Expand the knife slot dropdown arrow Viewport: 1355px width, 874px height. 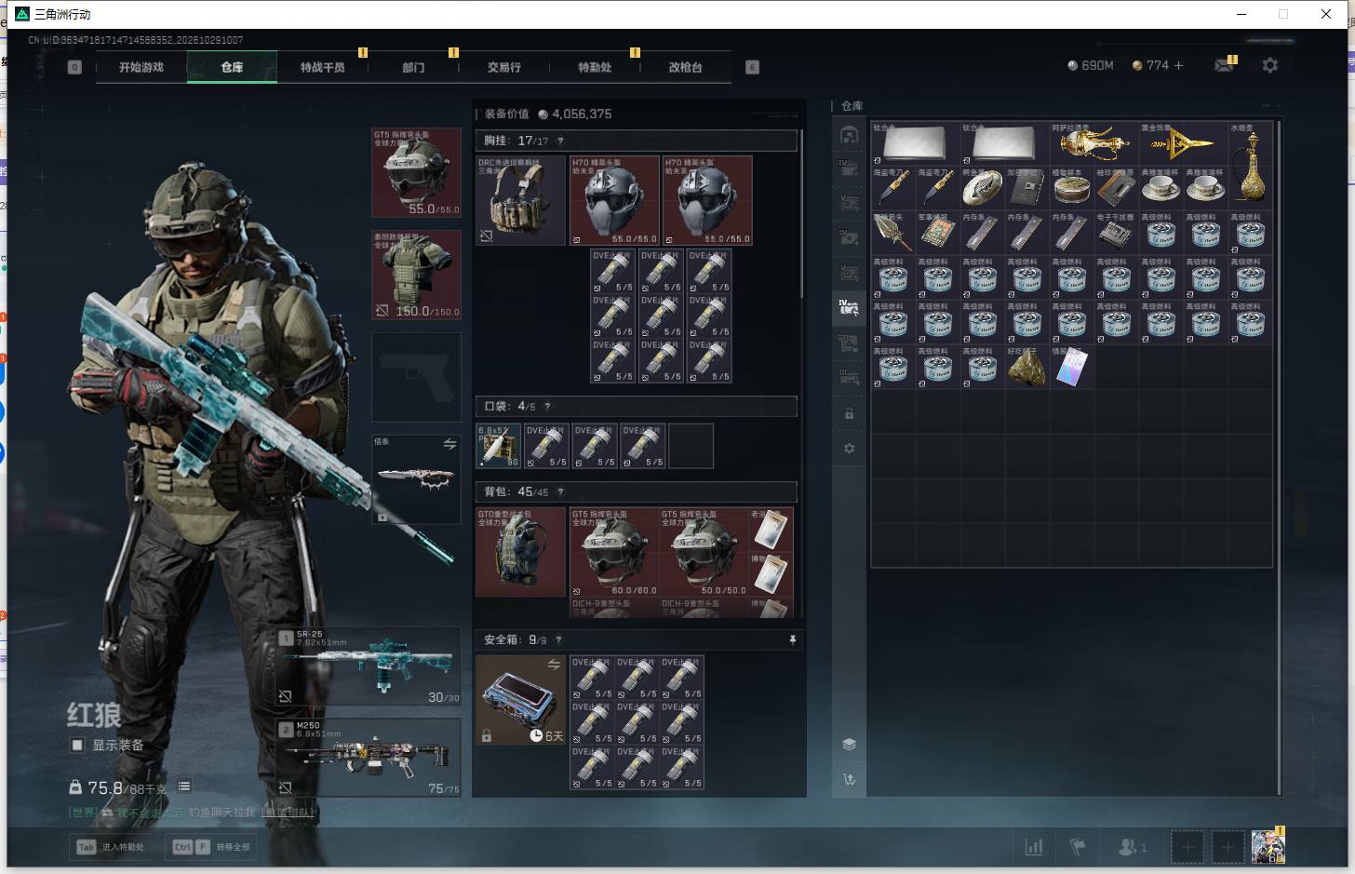(382, 517)
